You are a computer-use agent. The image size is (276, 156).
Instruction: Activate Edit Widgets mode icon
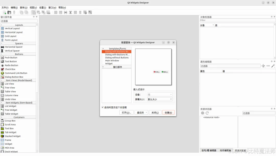click(x=34, y=12)
